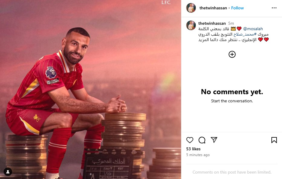Open the comment speech bubble icon

202,140
